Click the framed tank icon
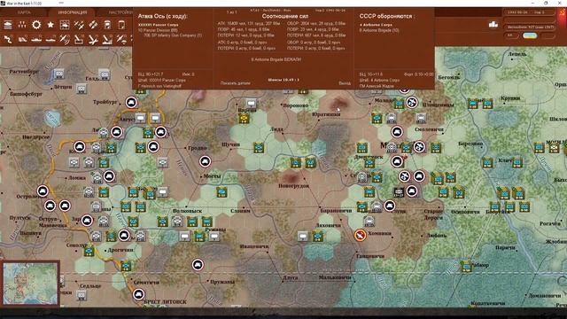This screenshot has height=319, width=567. (x=65, y=25)
